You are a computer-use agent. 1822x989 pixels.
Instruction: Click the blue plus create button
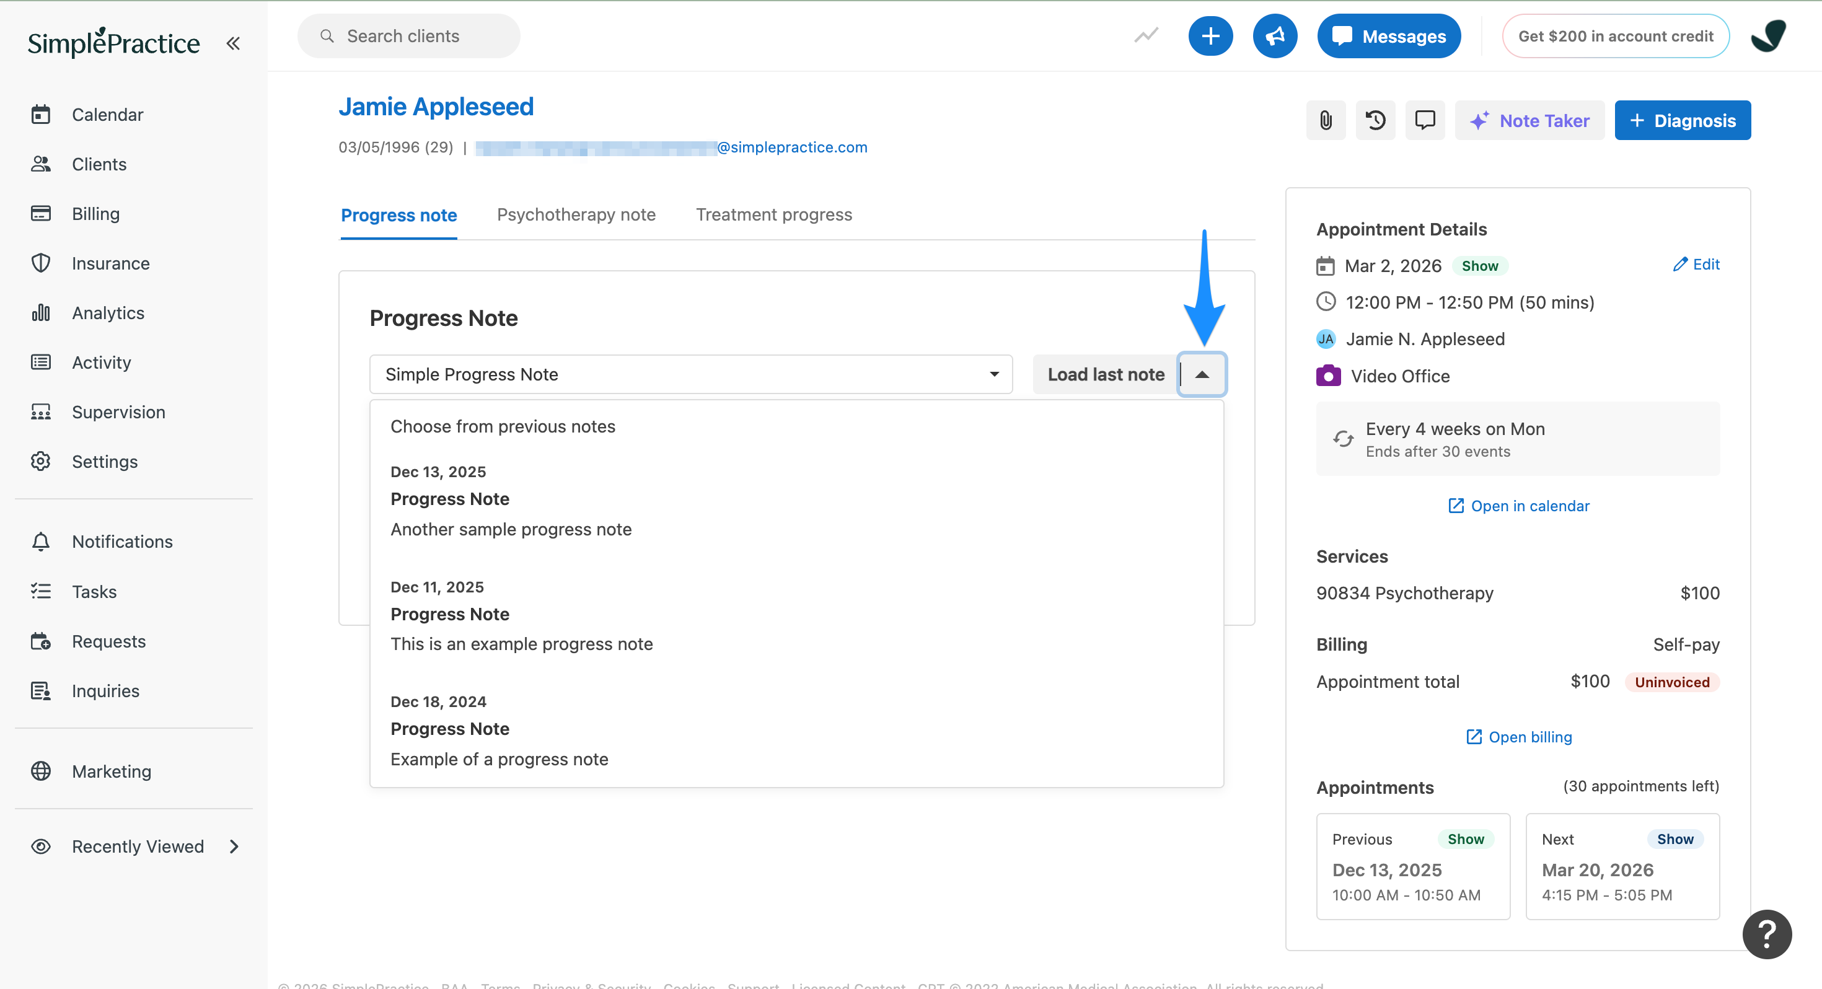point(1210,36)
